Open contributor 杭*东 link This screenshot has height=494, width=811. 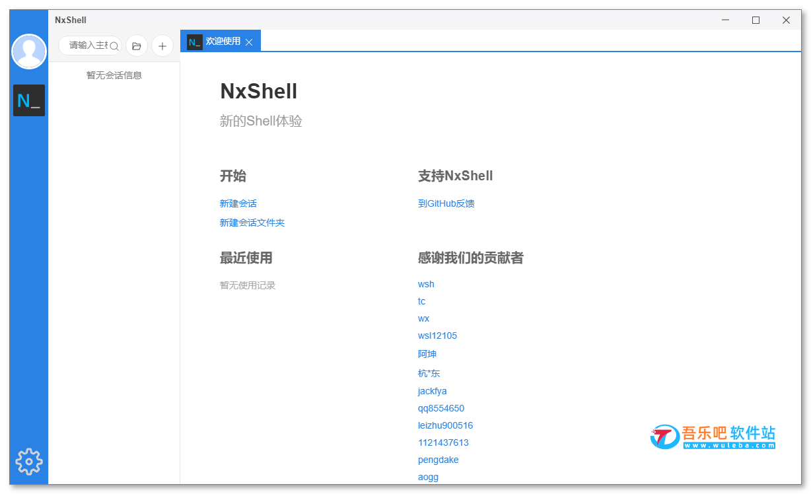coord(429,373)
